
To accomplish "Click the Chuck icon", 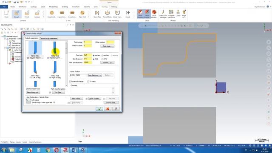I will (127, 14).
